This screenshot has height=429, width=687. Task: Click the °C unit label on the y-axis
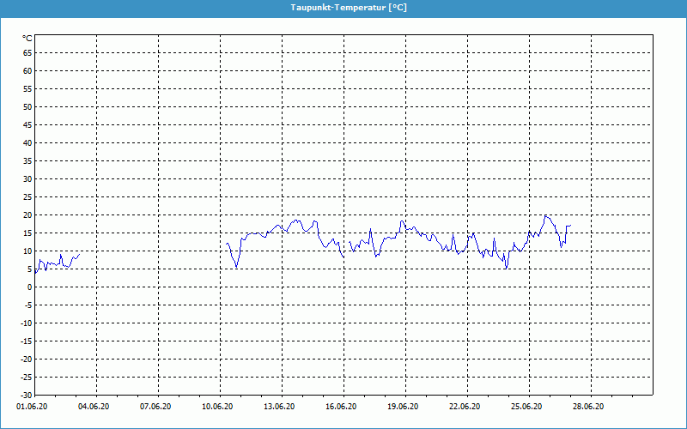(x=27, y=39)
